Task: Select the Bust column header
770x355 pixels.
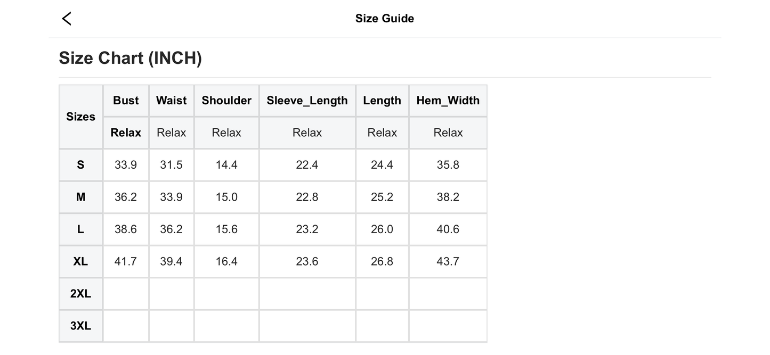Action: (126, 101)
